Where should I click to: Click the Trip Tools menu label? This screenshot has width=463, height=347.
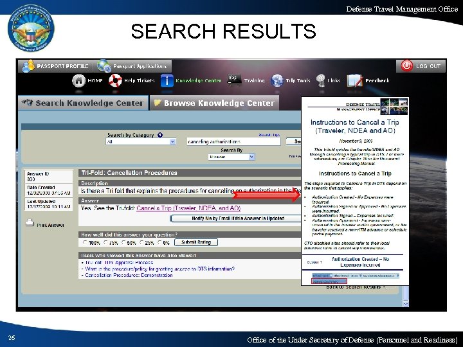298,80
